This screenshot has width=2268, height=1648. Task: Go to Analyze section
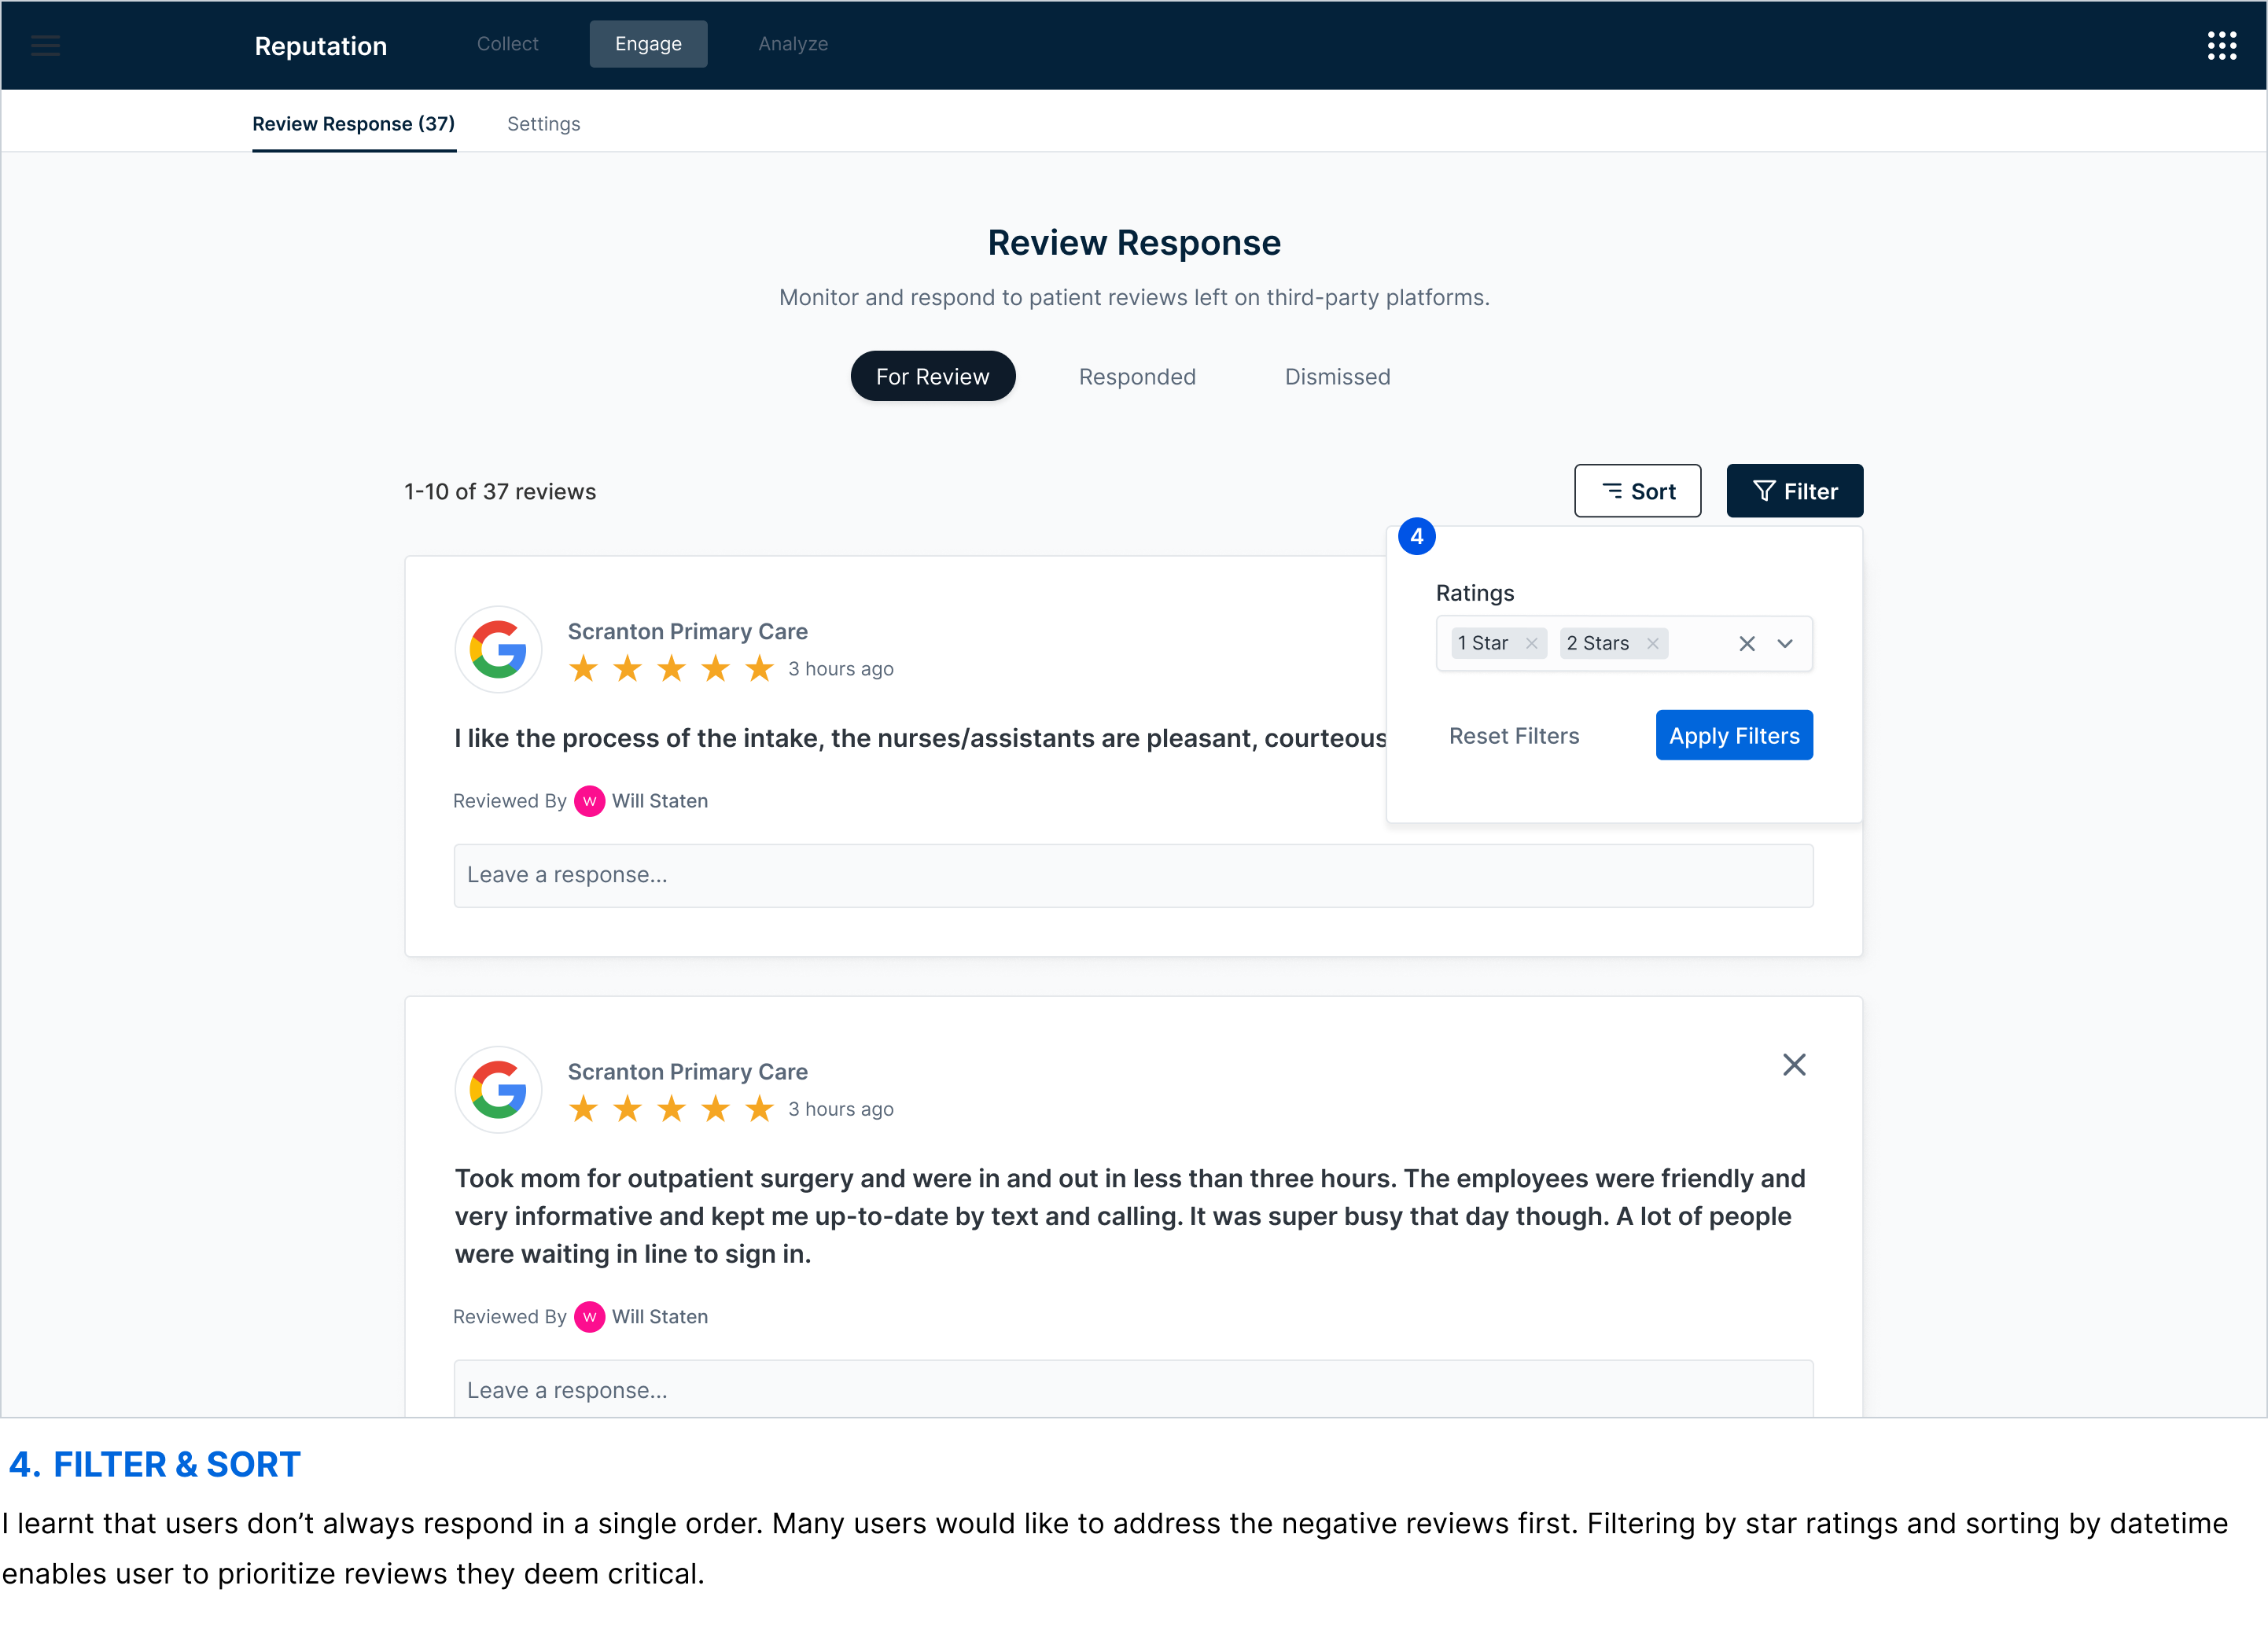coord(793,44)
